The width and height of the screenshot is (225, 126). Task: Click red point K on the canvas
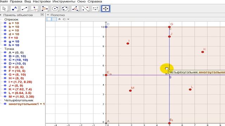point(202,52)
